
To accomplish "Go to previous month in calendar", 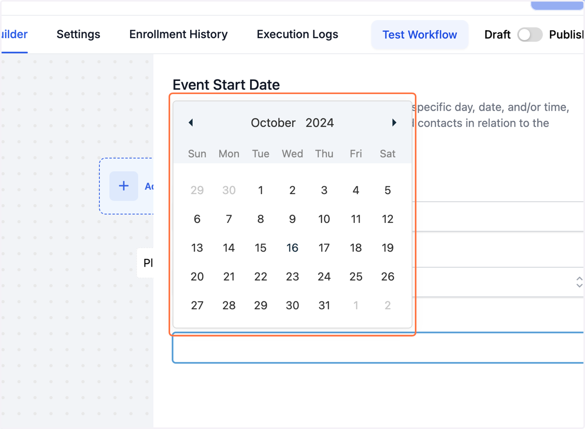I will [x=191, y=122].
